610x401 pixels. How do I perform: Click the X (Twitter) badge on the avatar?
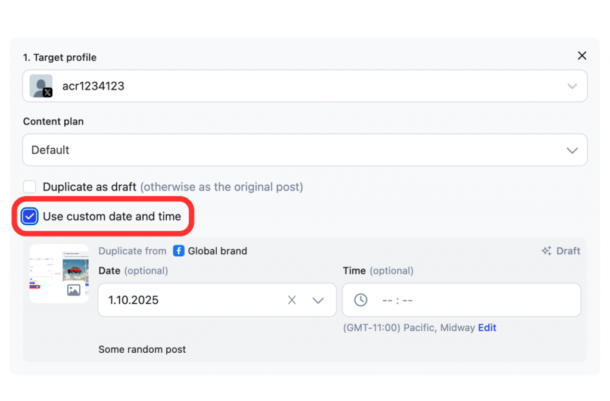(x=48, y=92)
